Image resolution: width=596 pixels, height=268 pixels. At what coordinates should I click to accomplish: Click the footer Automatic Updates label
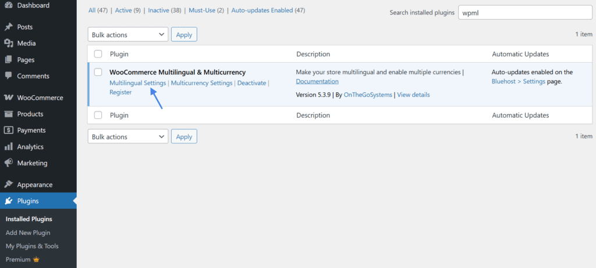pos(520,115)
